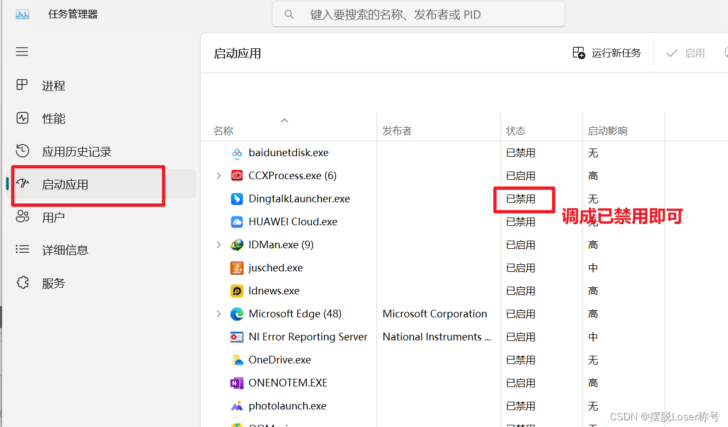Click the IDMan.exe globe icon
Image resolution: width=728 pixels, height=427 pixels.
click(237, 245)
